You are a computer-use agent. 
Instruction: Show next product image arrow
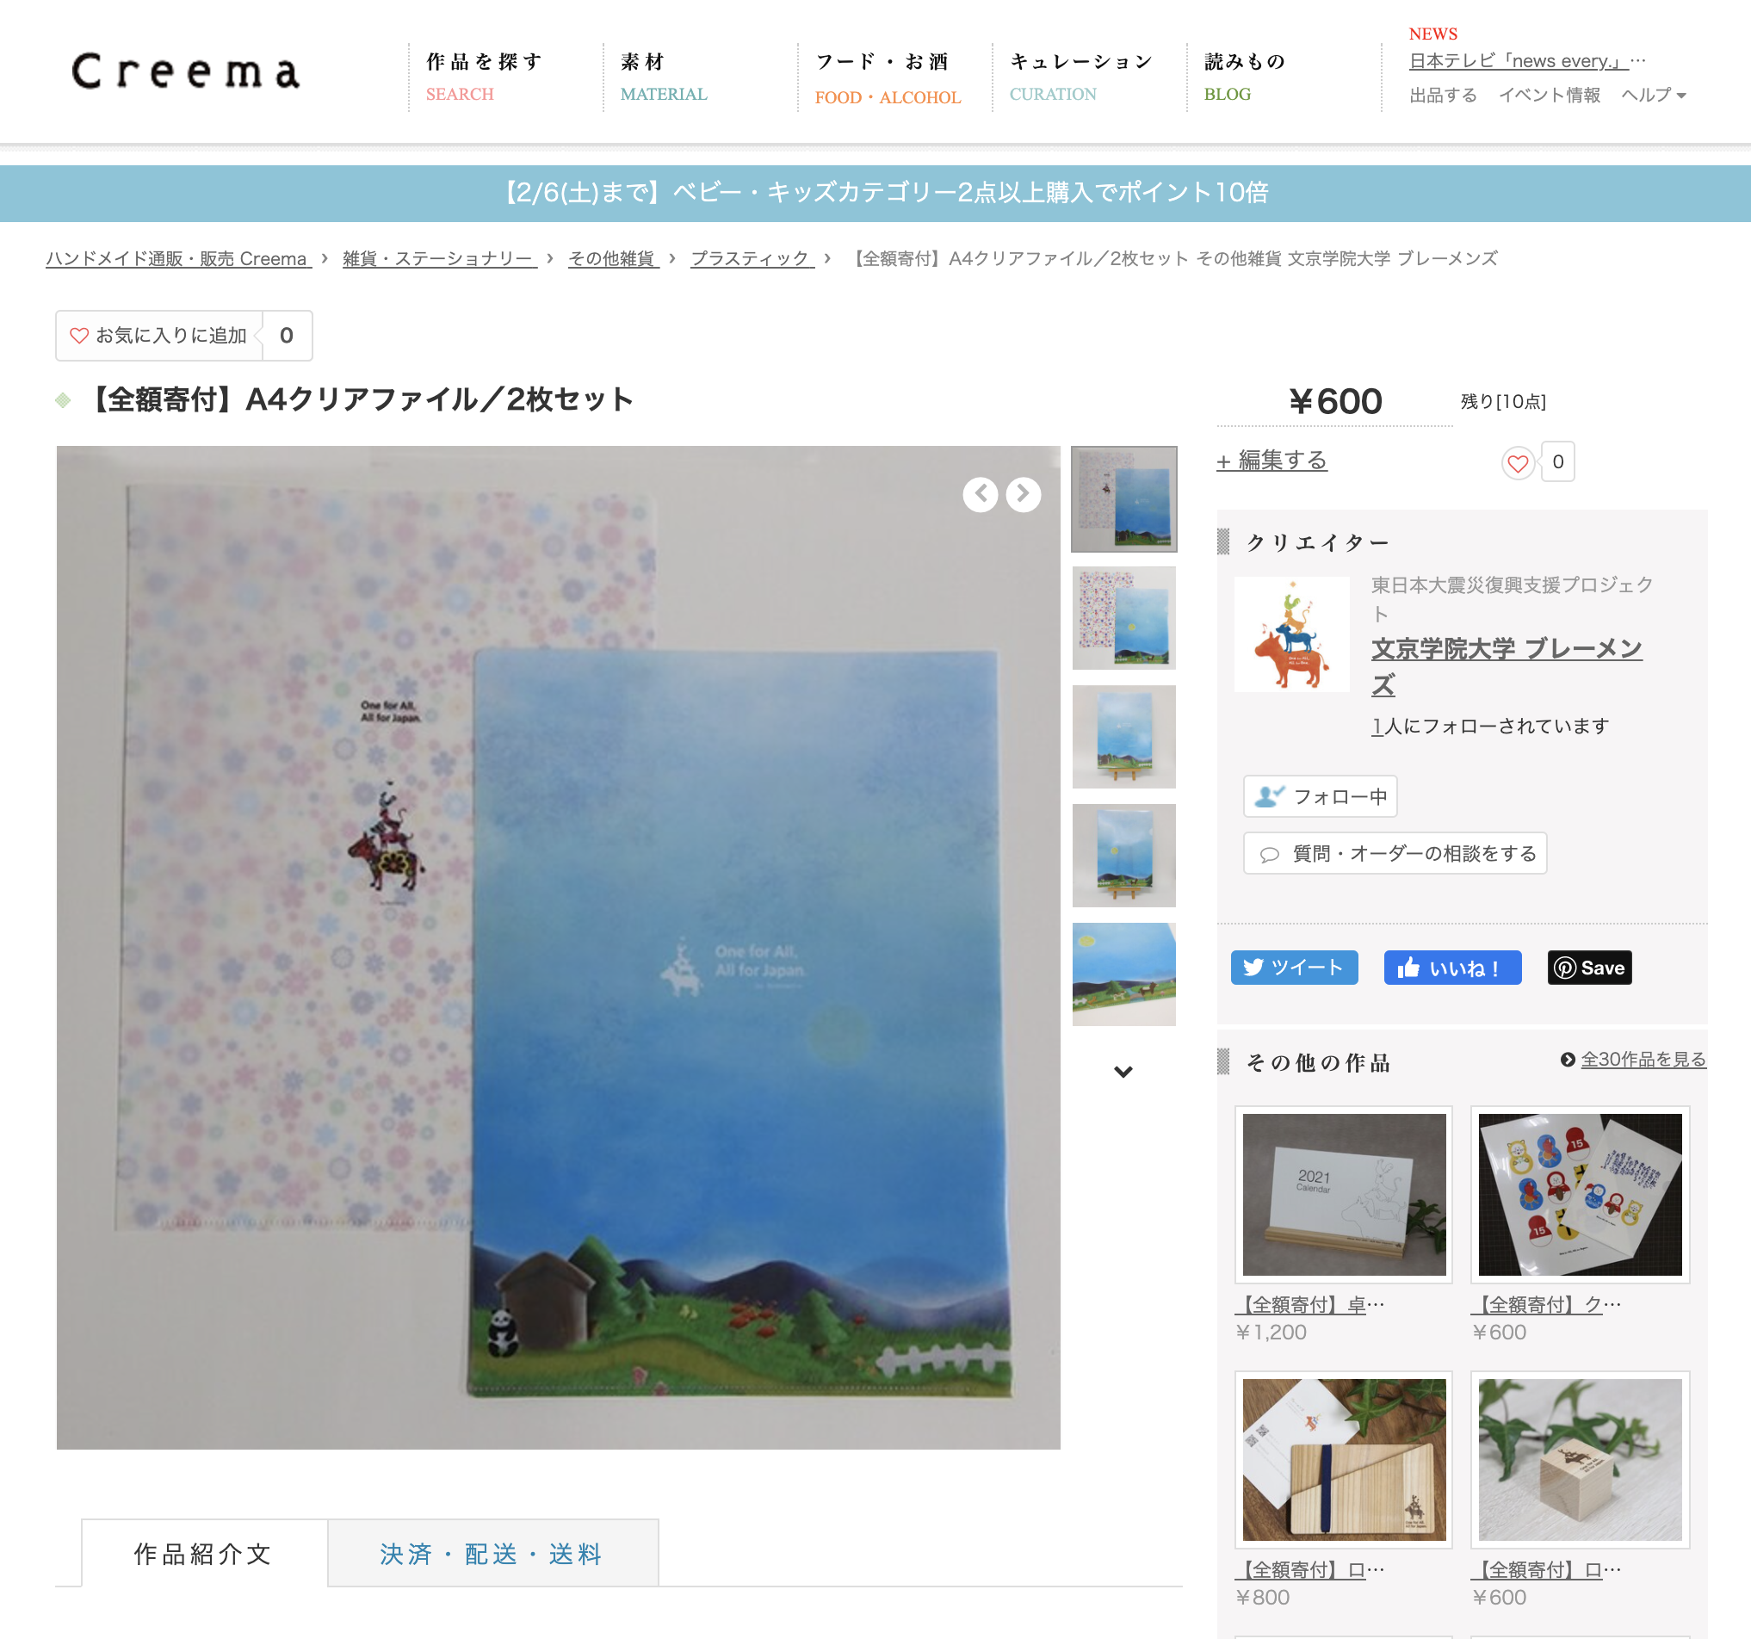(1024, 494)
